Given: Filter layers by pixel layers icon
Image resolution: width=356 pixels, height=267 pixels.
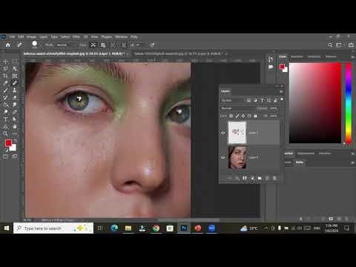Looking at the screenshot, I should pyautogui.click(x=248, y=100).
